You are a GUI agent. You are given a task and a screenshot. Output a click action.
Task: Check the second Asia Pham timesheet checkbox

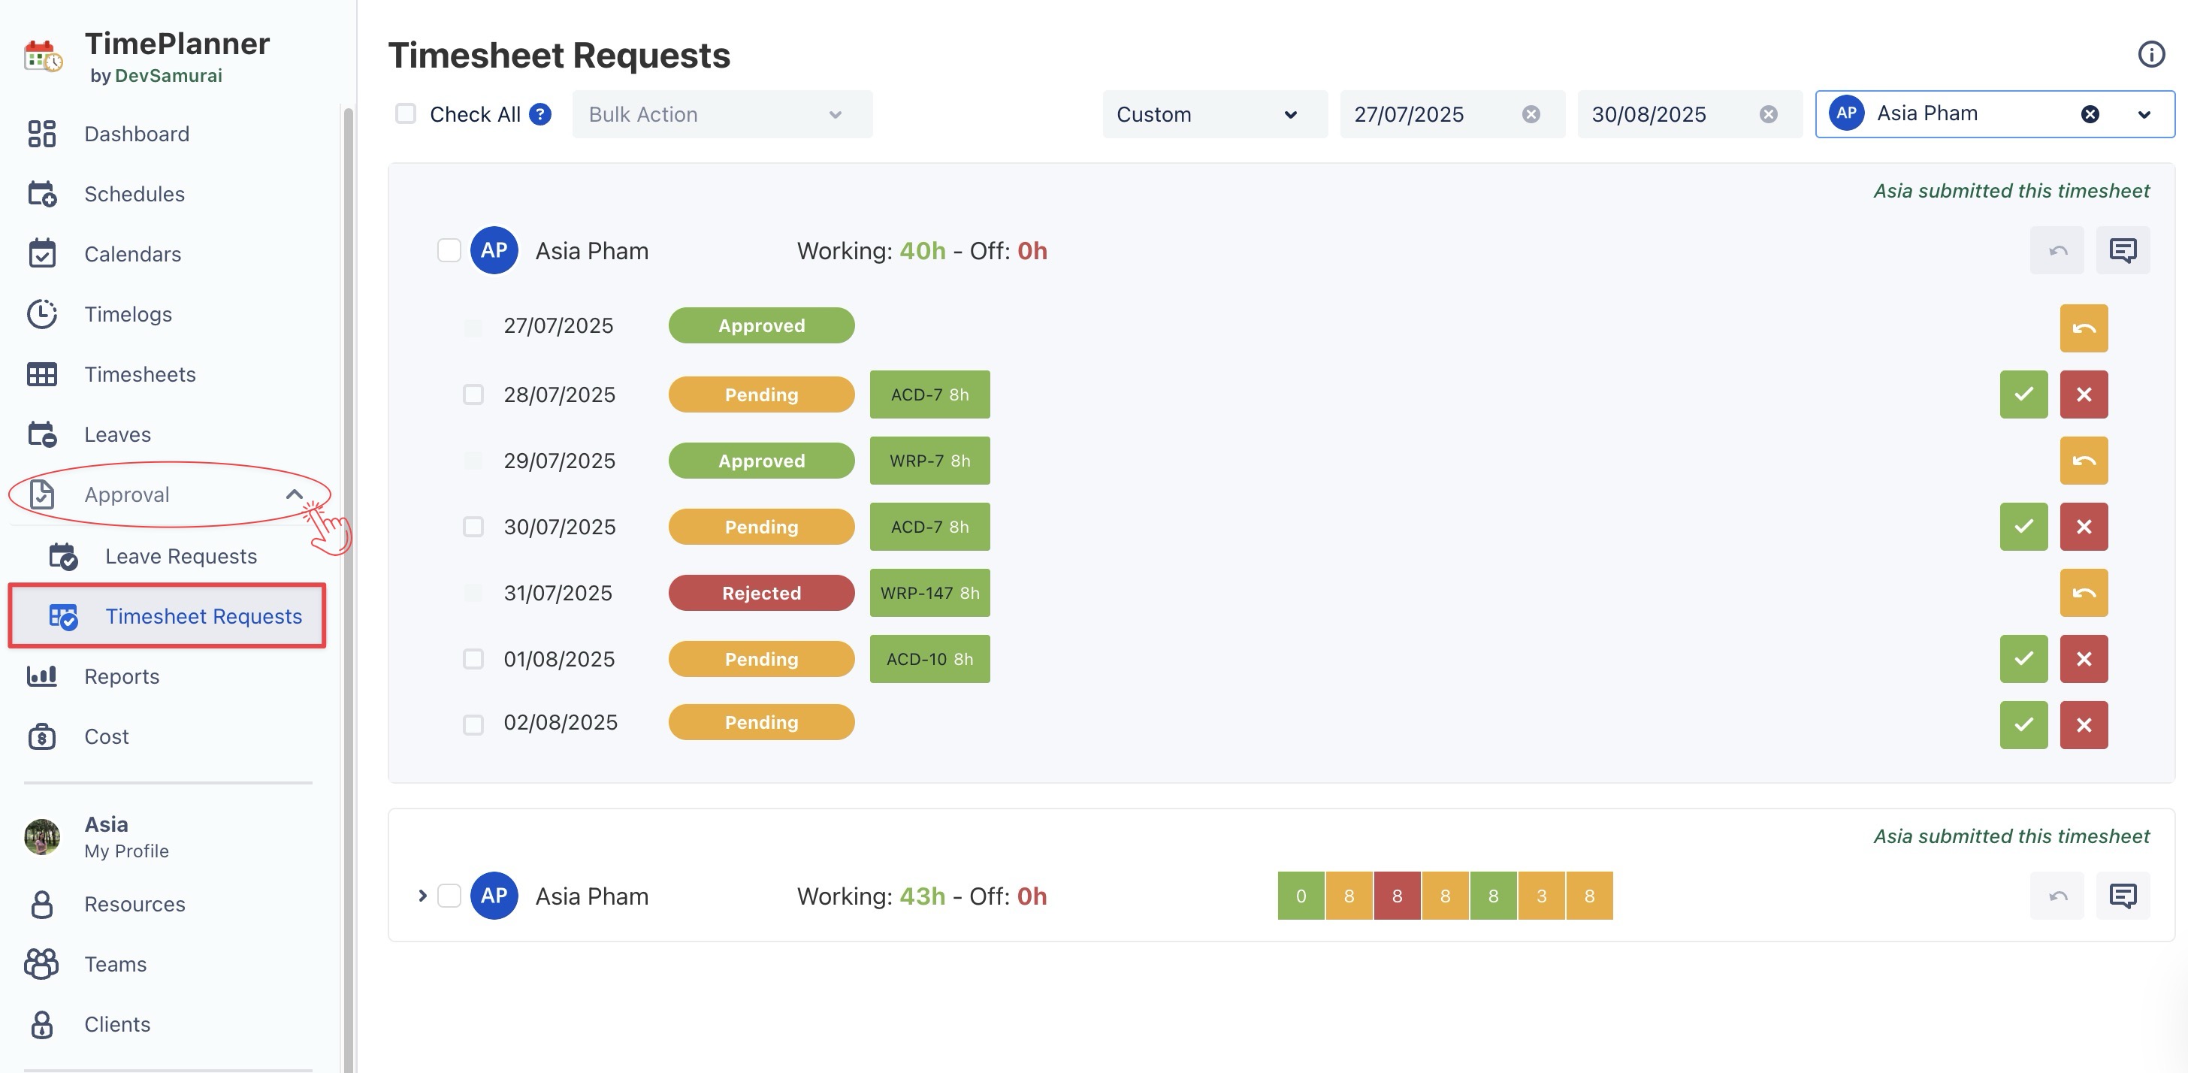pos(449,896)
